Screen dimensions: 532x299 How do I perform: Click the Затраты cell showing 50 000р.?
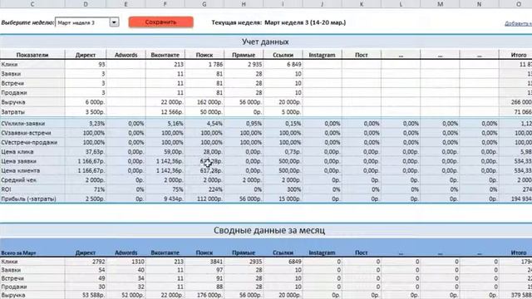(204, 111)
